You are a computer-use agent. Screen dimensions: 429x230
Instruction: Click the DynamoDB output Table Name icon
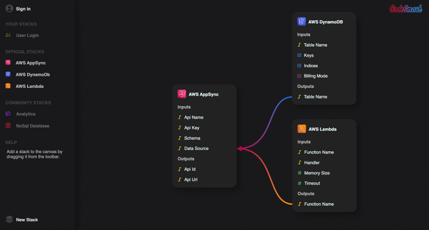tap(299, 97)
